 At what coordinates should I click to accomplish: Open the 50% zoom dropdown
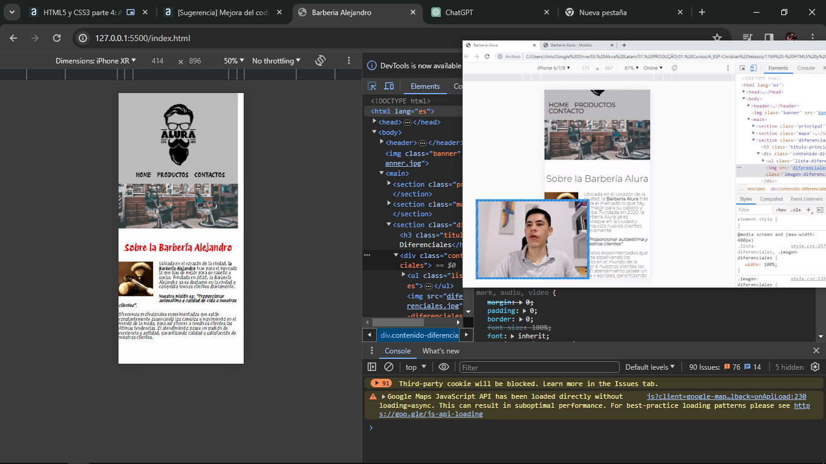234,61
